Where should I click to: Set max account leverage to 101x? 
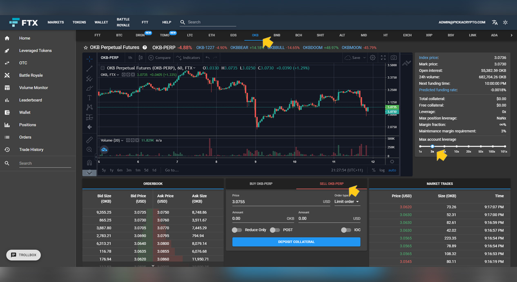point(505,146)
